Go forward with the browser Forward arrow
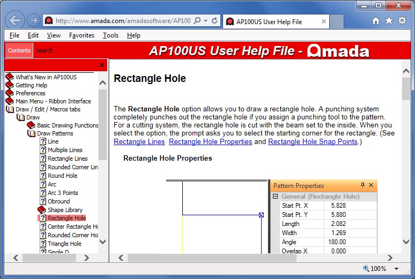This screenshot has height=279, width=415. [x=34, y=20]
